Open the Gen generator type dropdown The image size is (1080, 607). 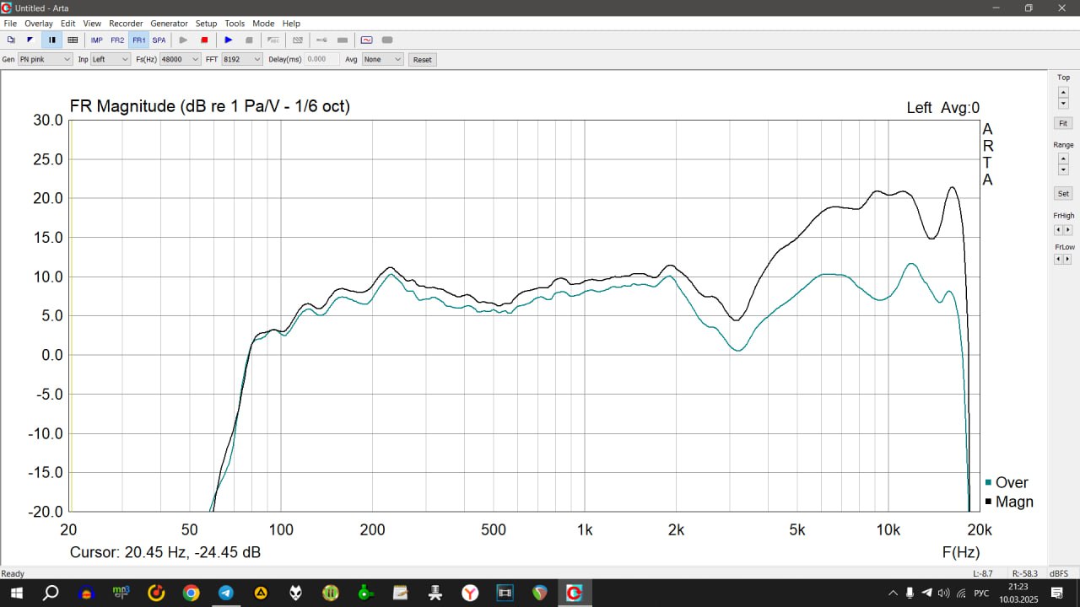(x=46, y=59)
